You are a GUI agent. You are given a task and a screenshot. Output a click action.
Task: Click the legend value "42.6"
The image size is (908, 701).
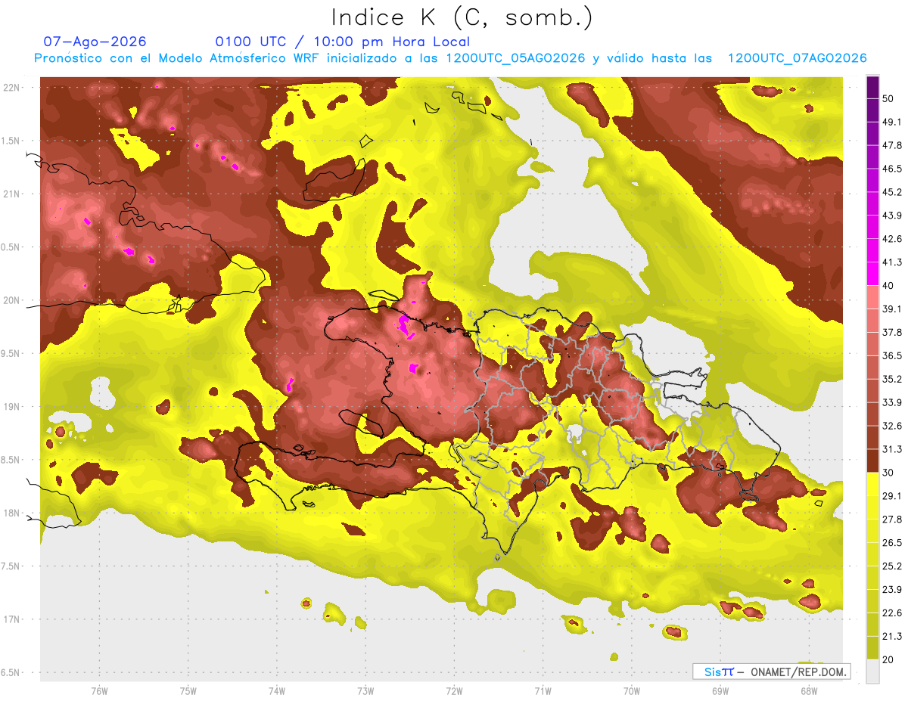pos(892,239)
